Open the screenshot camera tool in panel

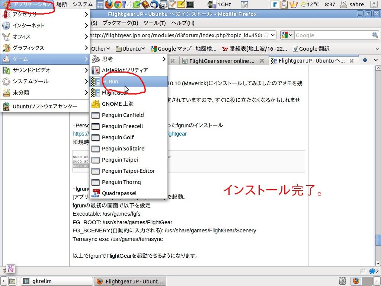pyautogui.click(x=164, y=4)
